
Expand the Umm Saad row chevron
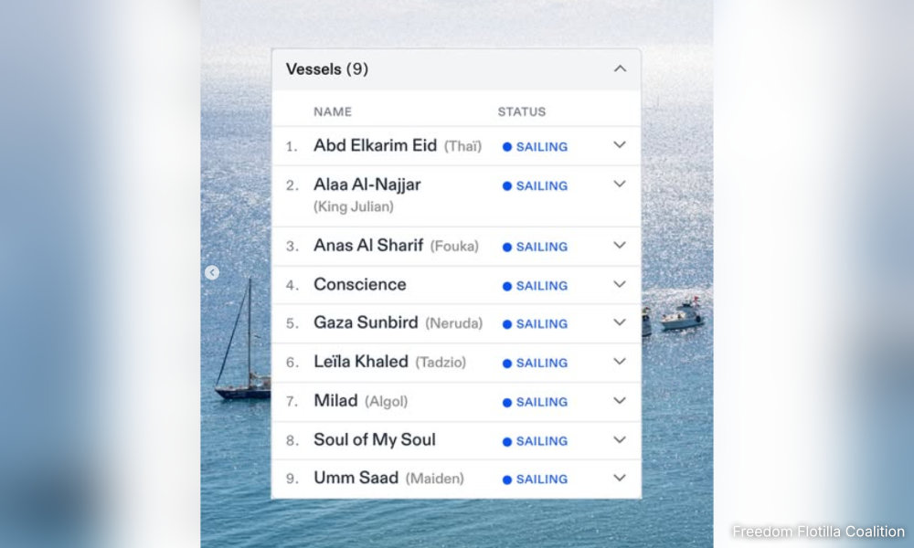point(620,479)
